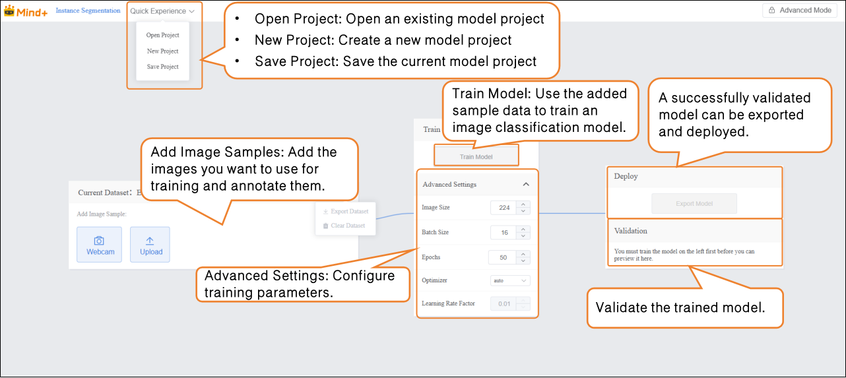Image resolution: width=846 pixels, height=378 pixels.
Task: Click the Upload arrow icon
Action: coord(150,241)
